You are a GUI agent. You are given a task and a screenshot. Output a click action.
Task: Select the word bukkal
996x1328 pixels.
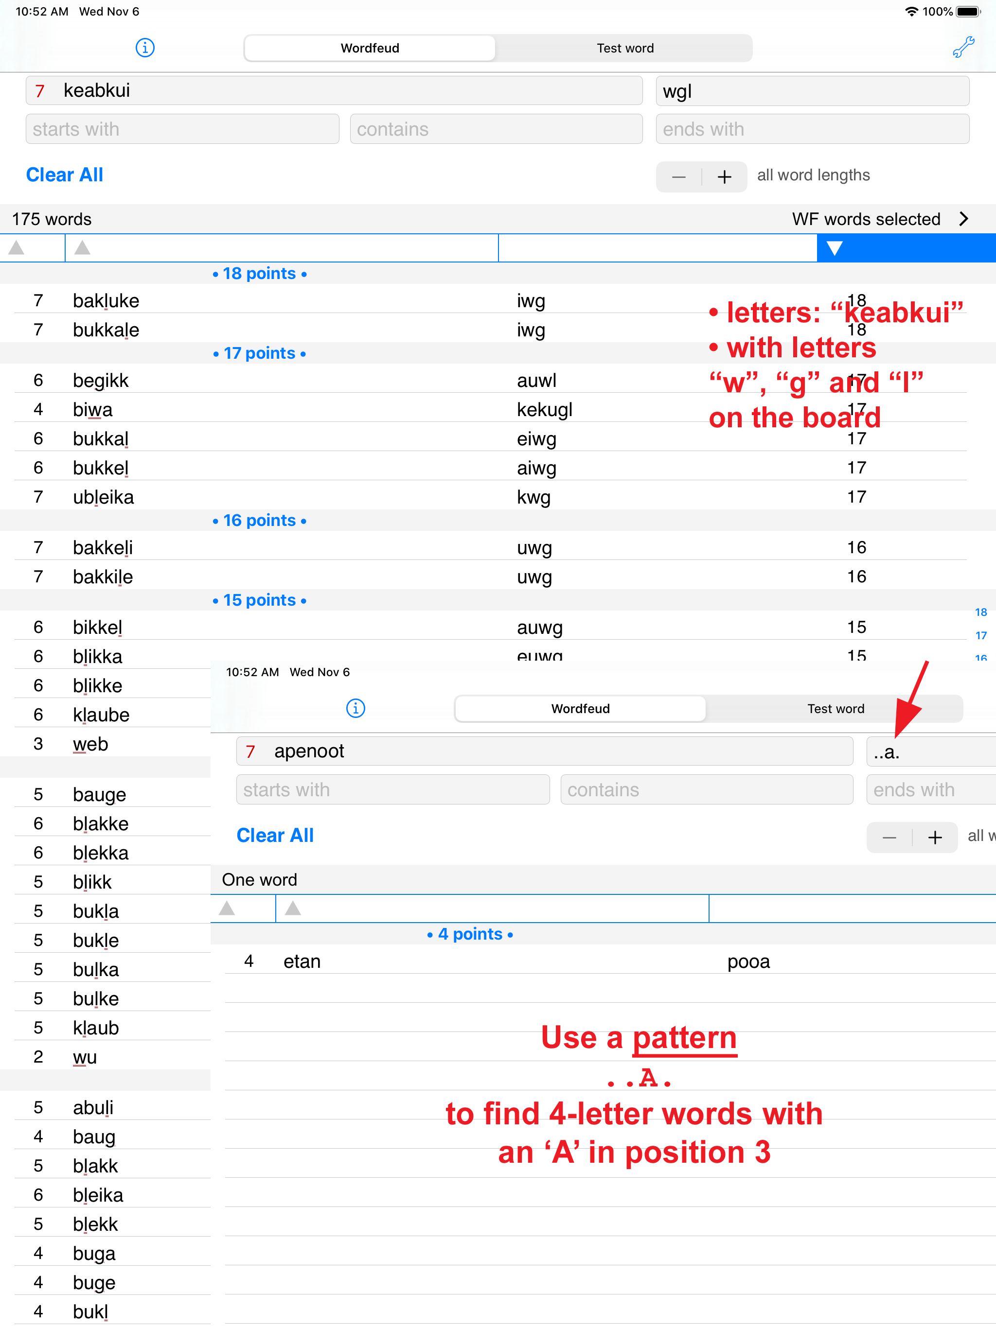(x=101, y=438)
